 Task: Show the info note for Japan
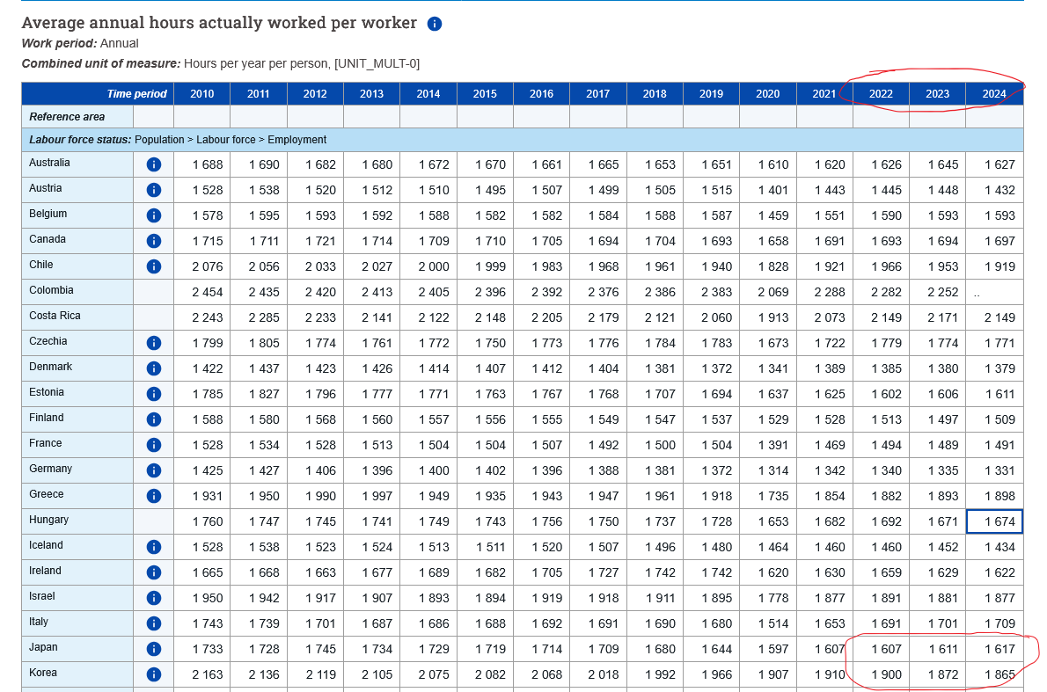point(154,649)
